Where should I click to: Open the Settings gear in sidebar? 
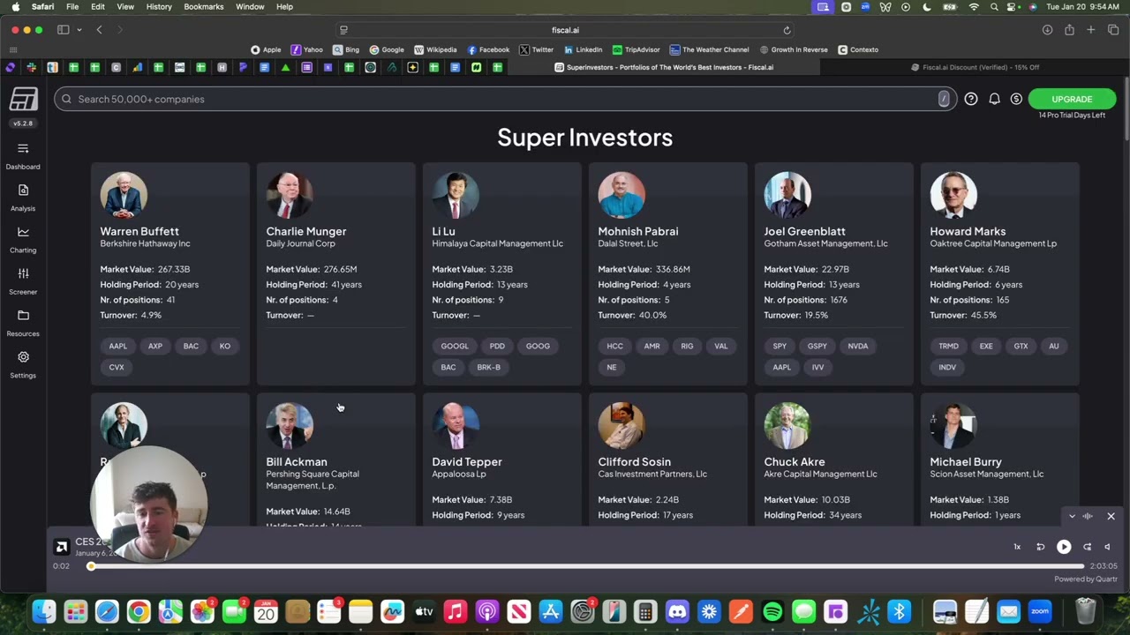click(23, 357)
